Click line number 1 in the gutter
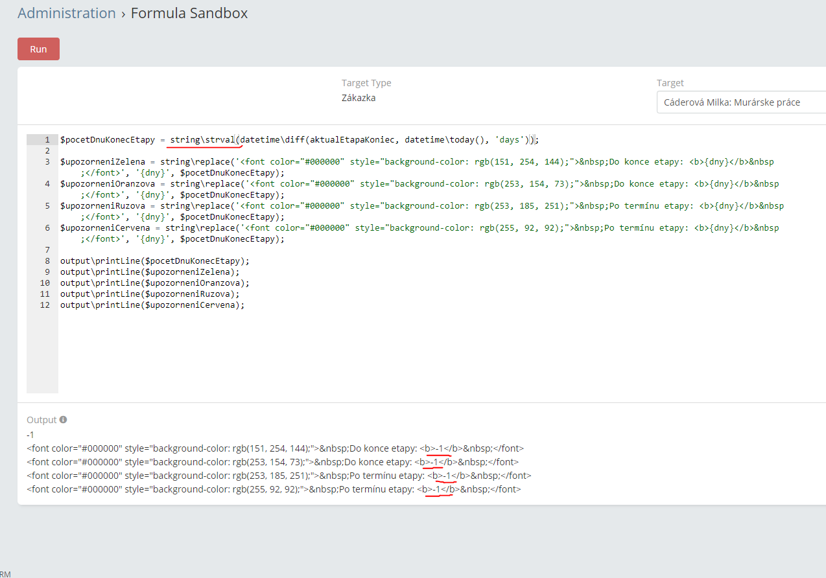Viewport: 826px width, 578px height. tap(47, 140)
